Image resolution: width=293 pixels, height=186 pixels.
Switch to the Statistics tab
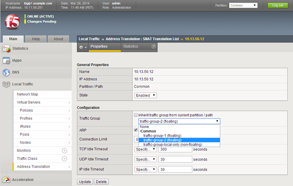point(130,46)
